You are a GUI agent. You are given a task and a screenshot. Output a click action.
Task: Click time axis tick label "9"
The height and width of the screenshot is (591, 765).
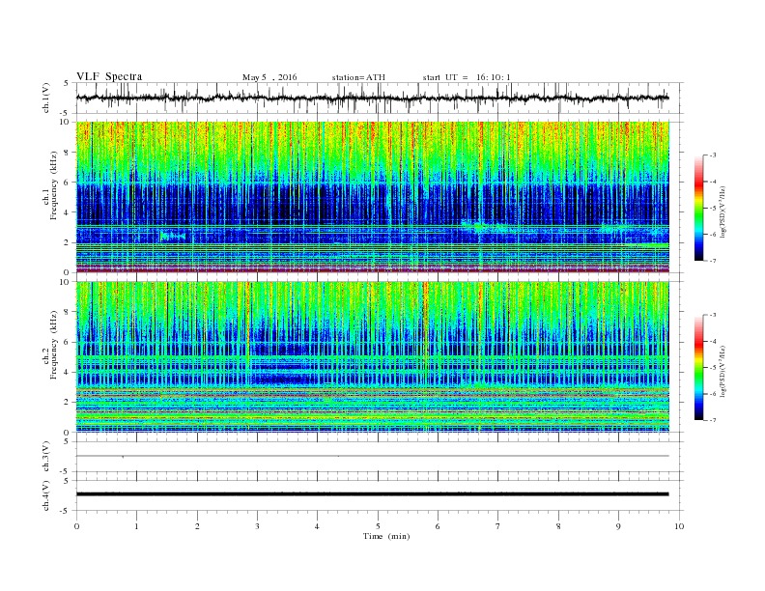tap(618, 526)
